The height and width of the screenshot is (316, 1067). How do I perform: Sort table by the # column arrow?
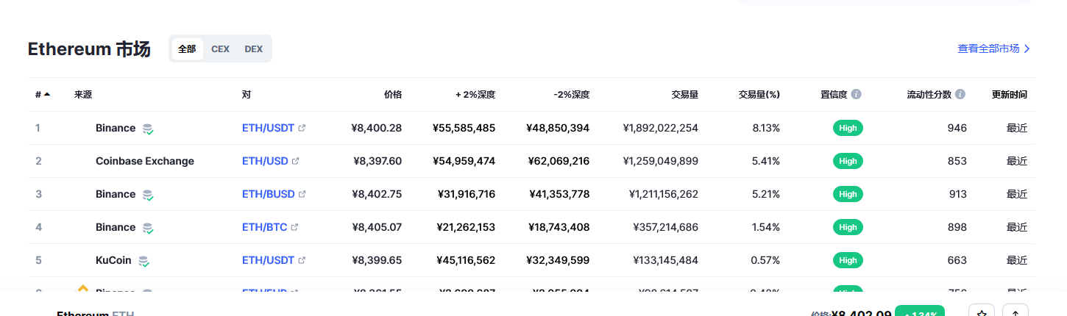(47, 94)
